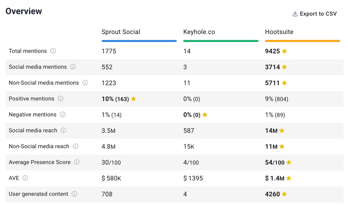This screenshot has height=206, width=348.
Task: Click Keyhole.co's 15K non-social reach value
Action: click(x=189, y=147)
